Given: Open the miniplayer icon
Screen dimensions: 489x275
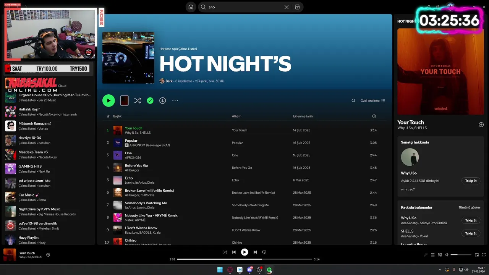Looking at the screenshot, I should point(477,255).
